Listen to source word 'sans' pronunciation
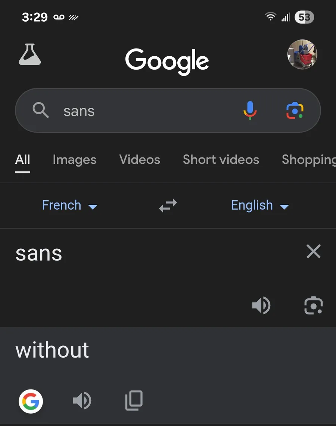 point(261,306)
